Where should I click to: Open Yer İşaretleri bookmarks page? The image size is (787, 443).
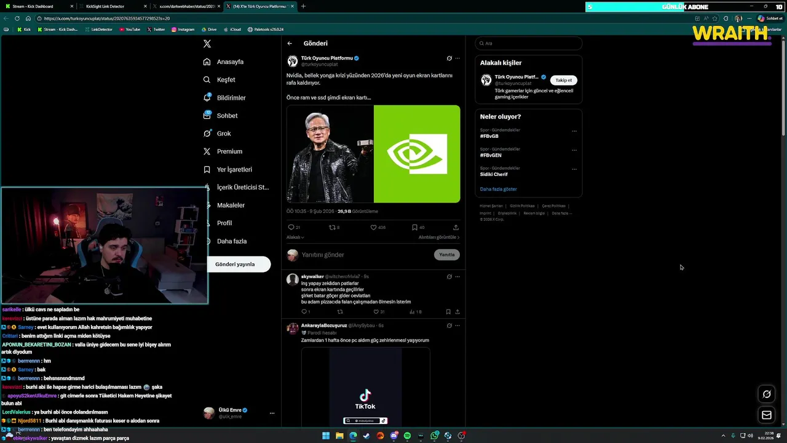click(227, 169)
